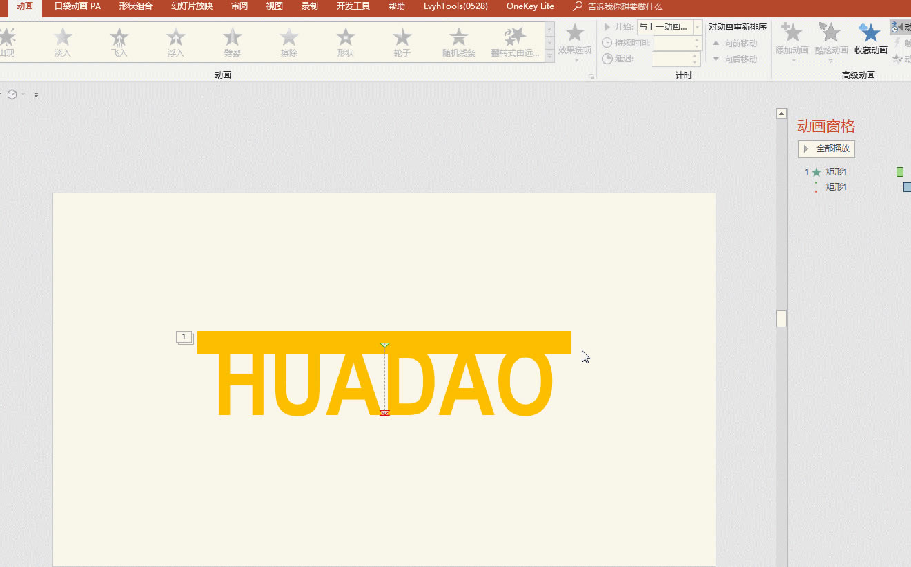Open the OneKey Lite tab
This screenshot has width=911, height=567.
point(530,6)
